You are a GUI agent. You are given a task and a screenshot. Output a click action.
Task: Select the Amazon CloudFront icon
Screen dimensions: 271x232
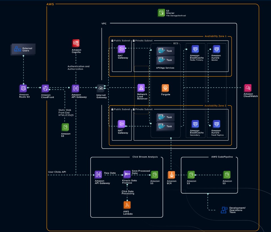(x=46, y=88)
